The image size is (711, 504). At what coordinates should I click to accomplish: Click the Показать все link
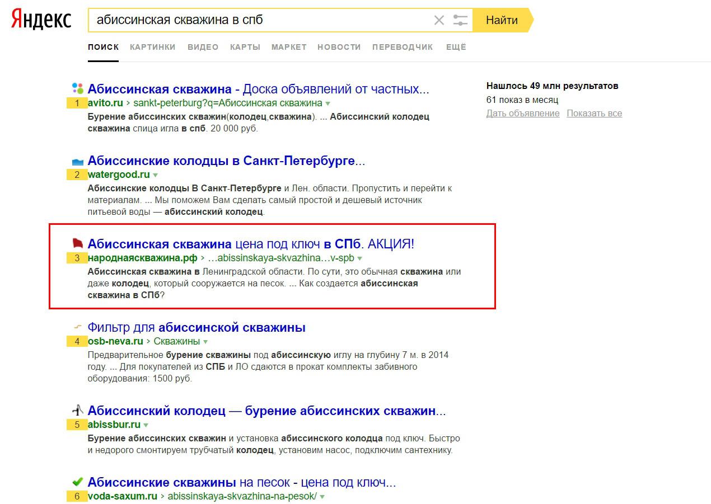point(594,113)
